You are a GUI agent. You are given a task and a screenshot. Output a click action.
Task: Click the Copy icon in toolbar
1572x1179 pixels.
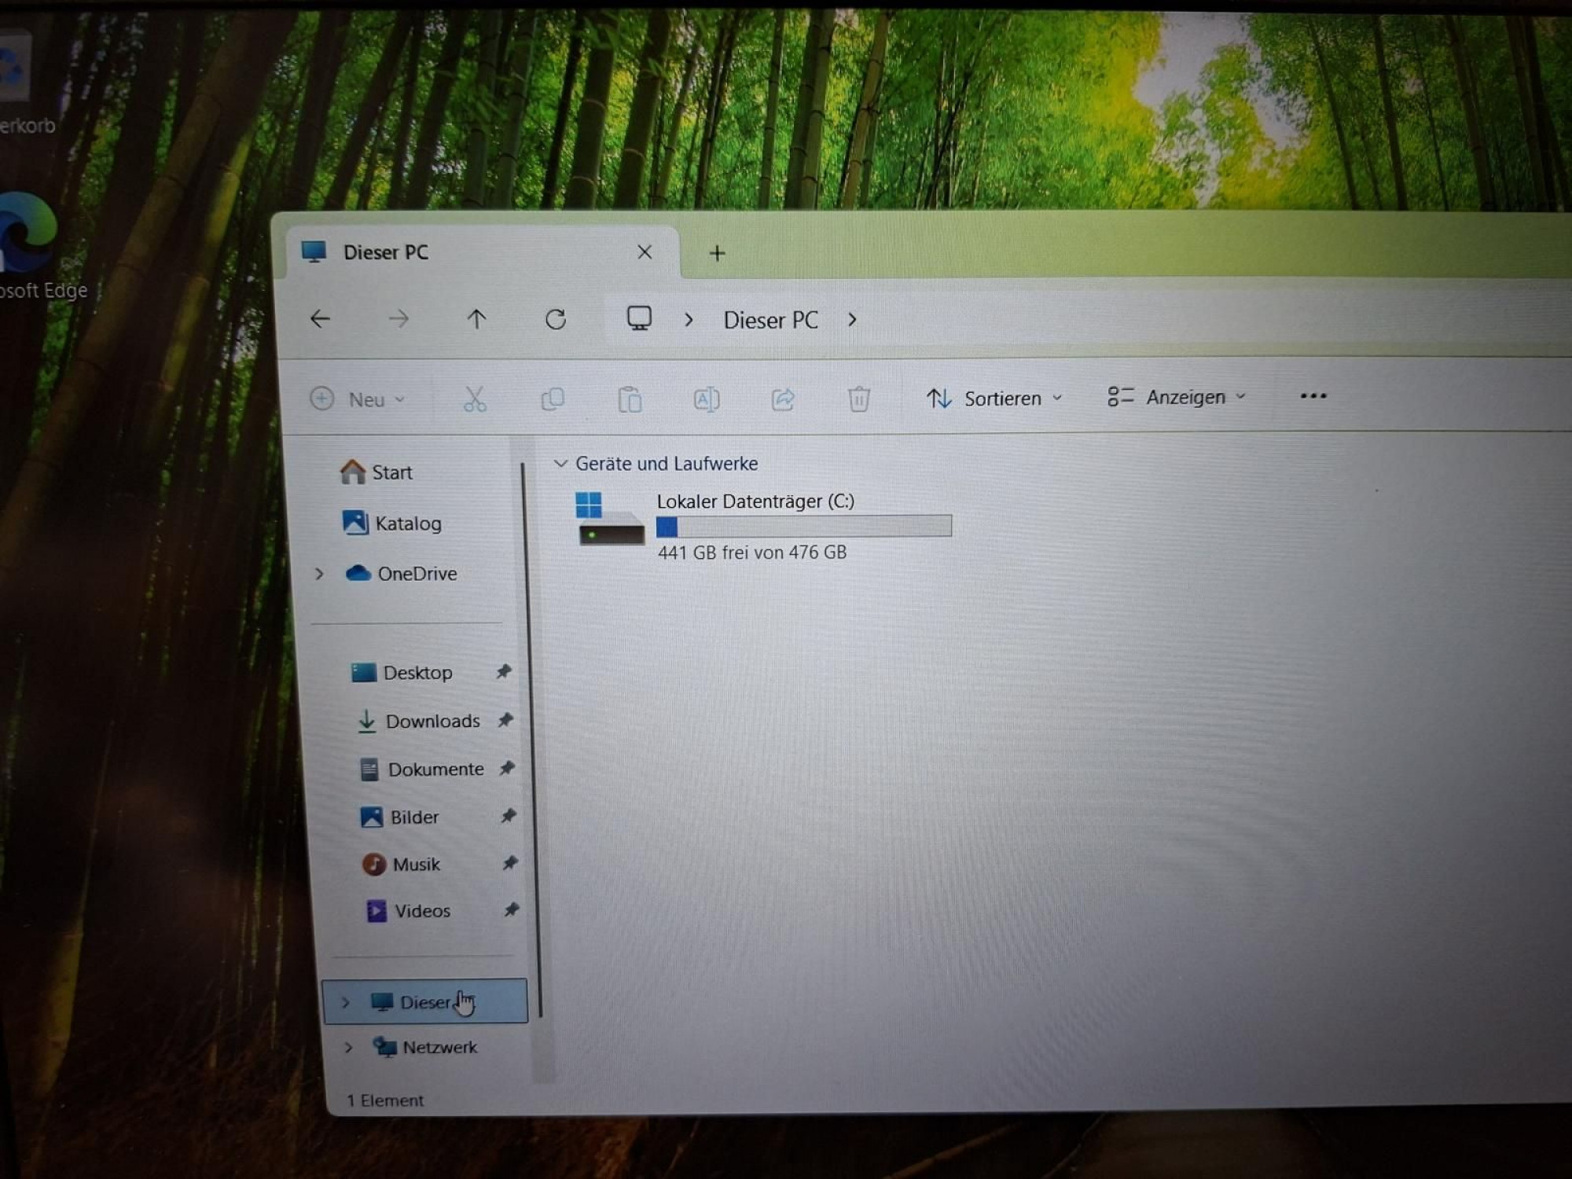(x=553, y=399)
